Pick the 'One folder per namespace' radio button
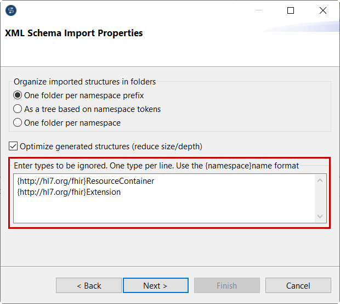 pos(18,123)
